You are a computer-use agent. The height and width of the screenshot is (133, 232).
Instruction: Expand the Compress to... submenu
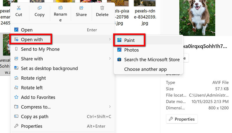pyautogui.click(x=110, y=107)
